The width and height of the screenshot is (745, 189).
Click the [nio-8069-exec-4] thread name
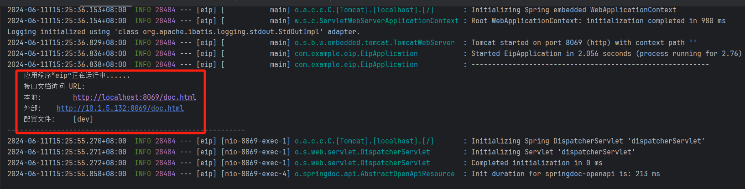[255, 174]
